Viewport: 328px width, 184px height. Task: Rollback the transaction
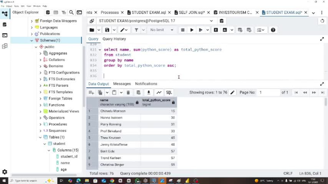[249, 30]
